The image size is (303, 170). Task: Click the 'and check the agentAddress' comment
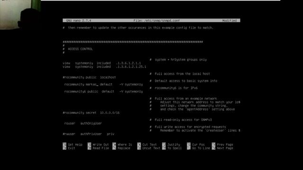pyautogui.click(x=192, y=109)
